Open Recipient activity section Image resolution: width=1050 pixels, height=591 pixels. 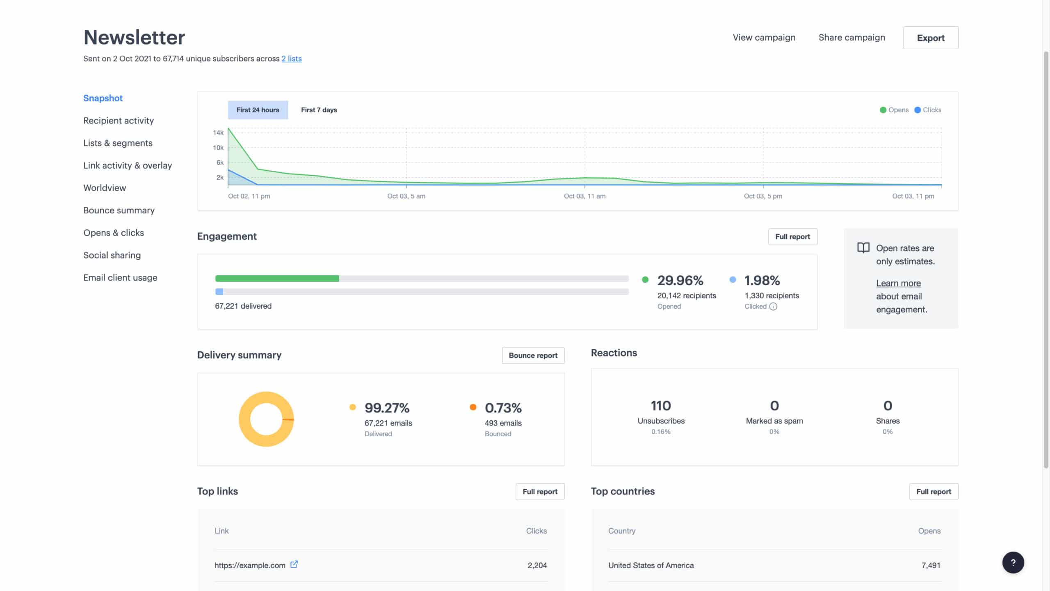point(119,121)
